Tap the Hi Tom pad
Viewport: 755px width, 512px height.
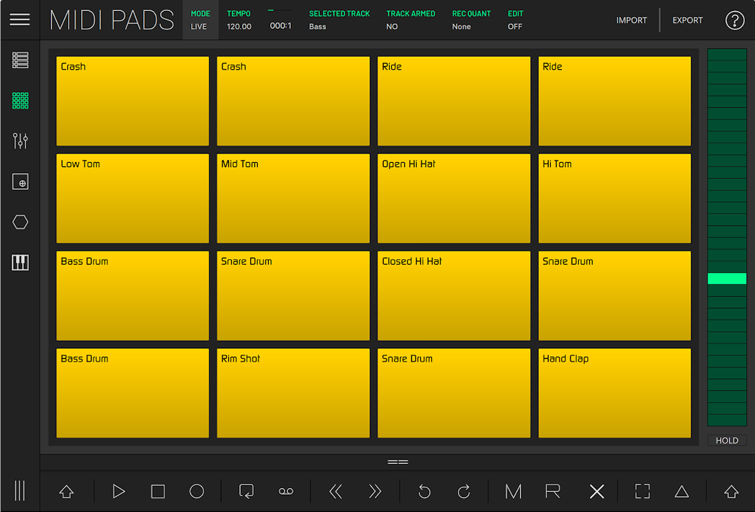[x=615, y=198]
